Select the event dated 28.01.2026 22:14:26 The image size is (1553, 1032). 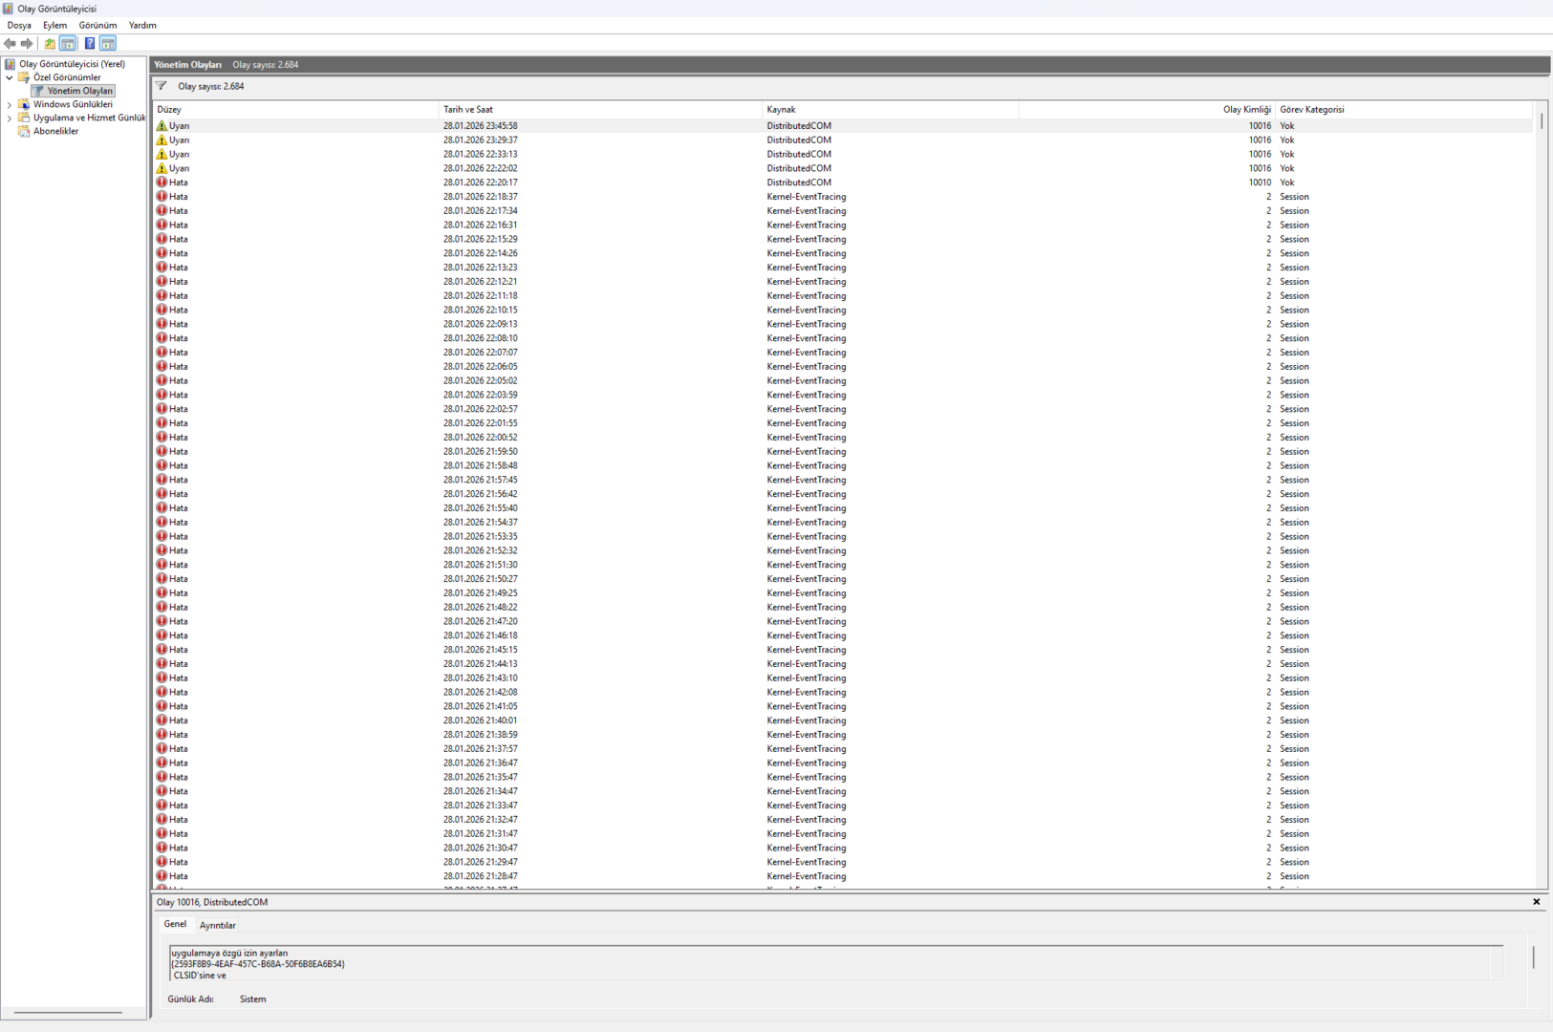[844, 253]
